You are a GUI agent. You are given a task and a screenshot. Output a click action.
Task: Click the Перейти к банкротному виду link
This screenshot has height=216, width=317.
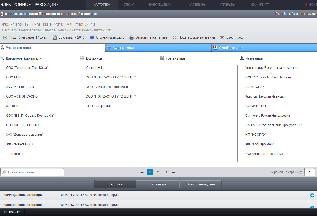296,14
